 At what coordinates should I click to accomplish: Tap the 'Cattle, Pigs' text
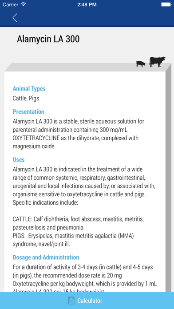pyautogui.click(x=26, y=98)
